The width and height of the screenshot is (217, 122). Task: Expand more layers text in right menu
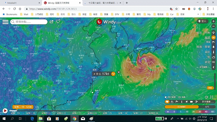click(205, 67)
